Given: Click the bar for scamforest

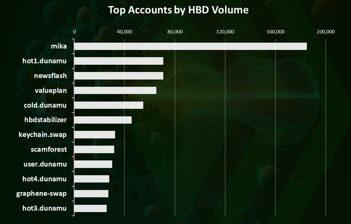Looking at the screenshot, I should [x=94, y=150].
